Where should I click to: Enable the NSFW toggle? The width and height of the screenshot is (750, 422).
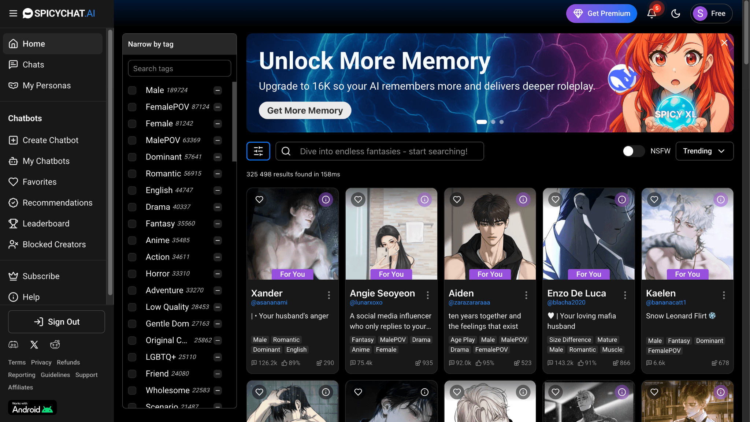pyautogui.click(x=633, y=151)
